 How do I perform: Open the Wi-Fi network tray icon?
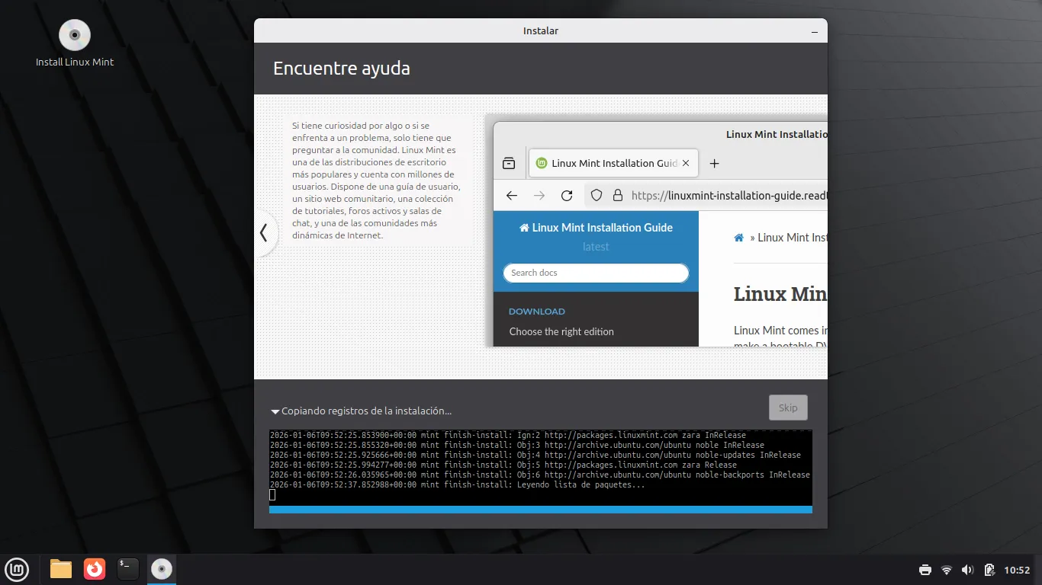point(947,570)
